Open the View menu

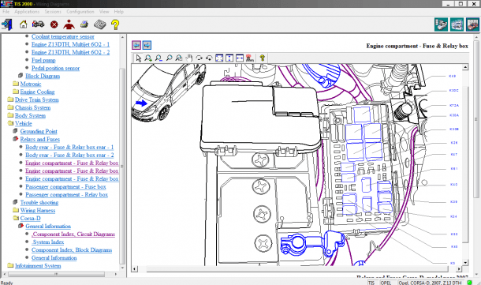(x=104, y=12)
